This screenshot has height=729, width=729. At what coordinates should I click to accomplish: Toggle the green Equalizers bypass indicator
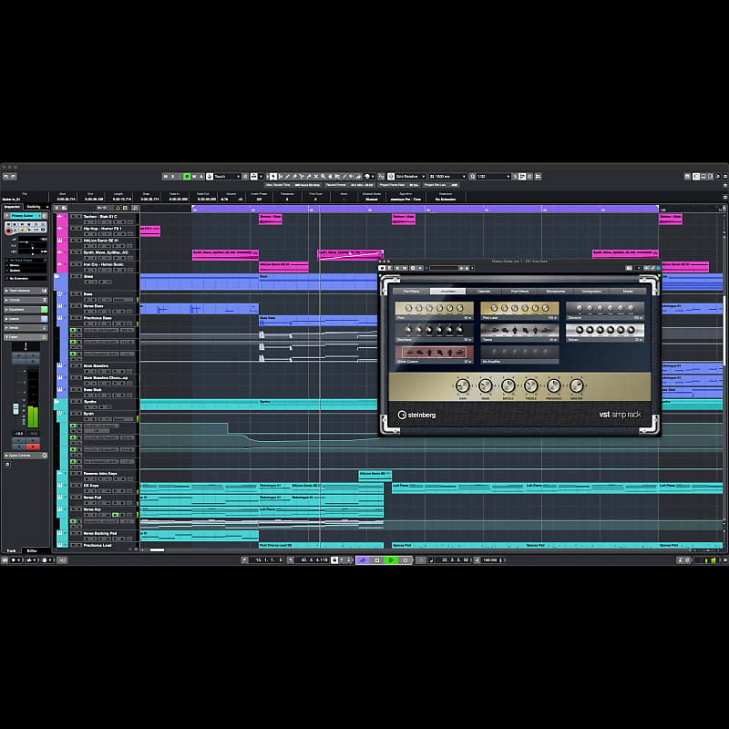click(x=44, y=310)
